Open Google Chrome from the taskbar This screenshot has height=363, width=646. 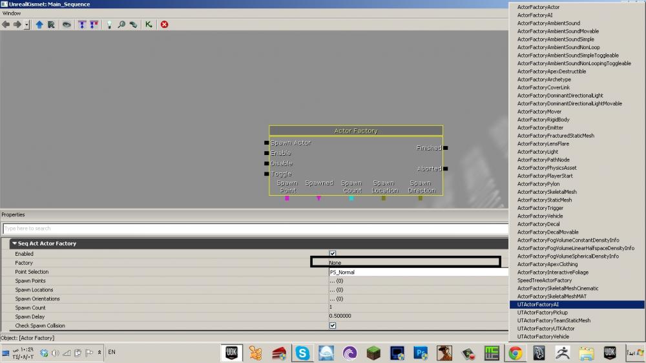516,353
